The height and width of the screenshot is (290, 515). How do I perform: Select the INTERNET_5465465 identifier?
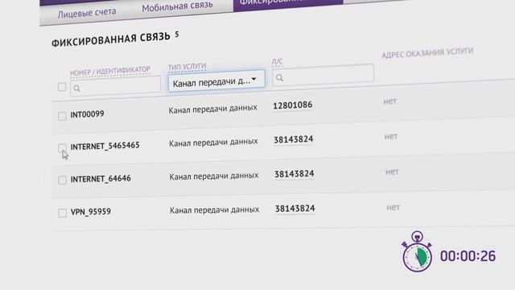pos(105,146)
